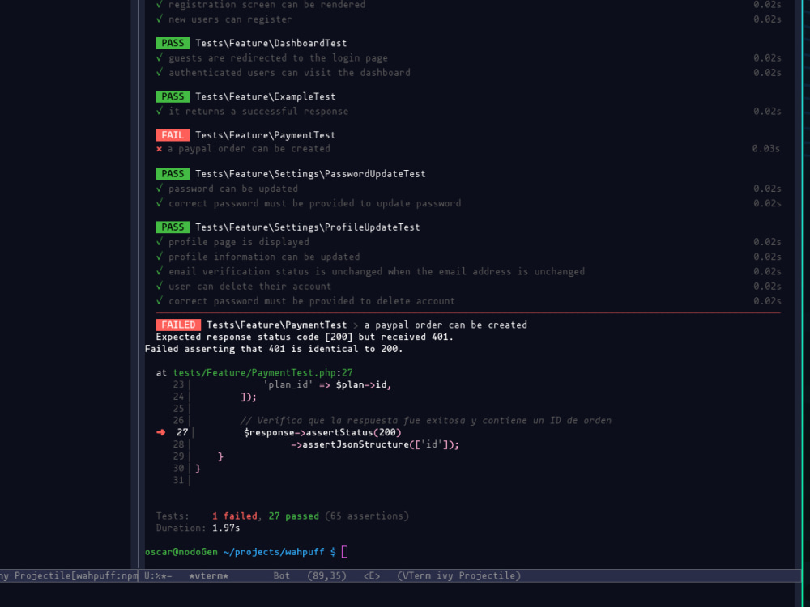Click the PASS badge next to DashboardTest

[x=173, y=44]
